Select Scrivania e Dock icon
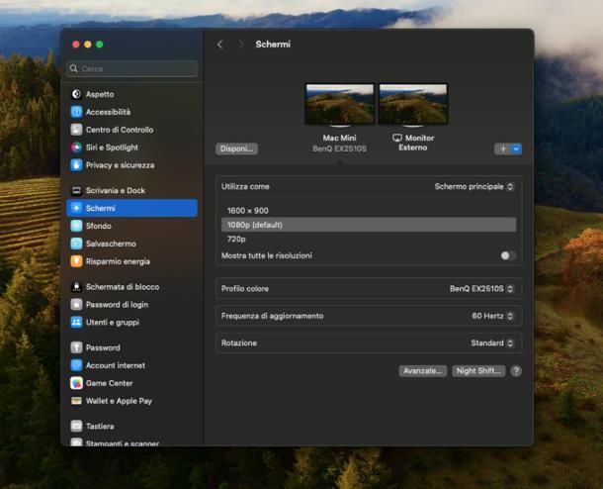Screen dimensions: 603x489 pyautogui.click(x=76, y=190)
